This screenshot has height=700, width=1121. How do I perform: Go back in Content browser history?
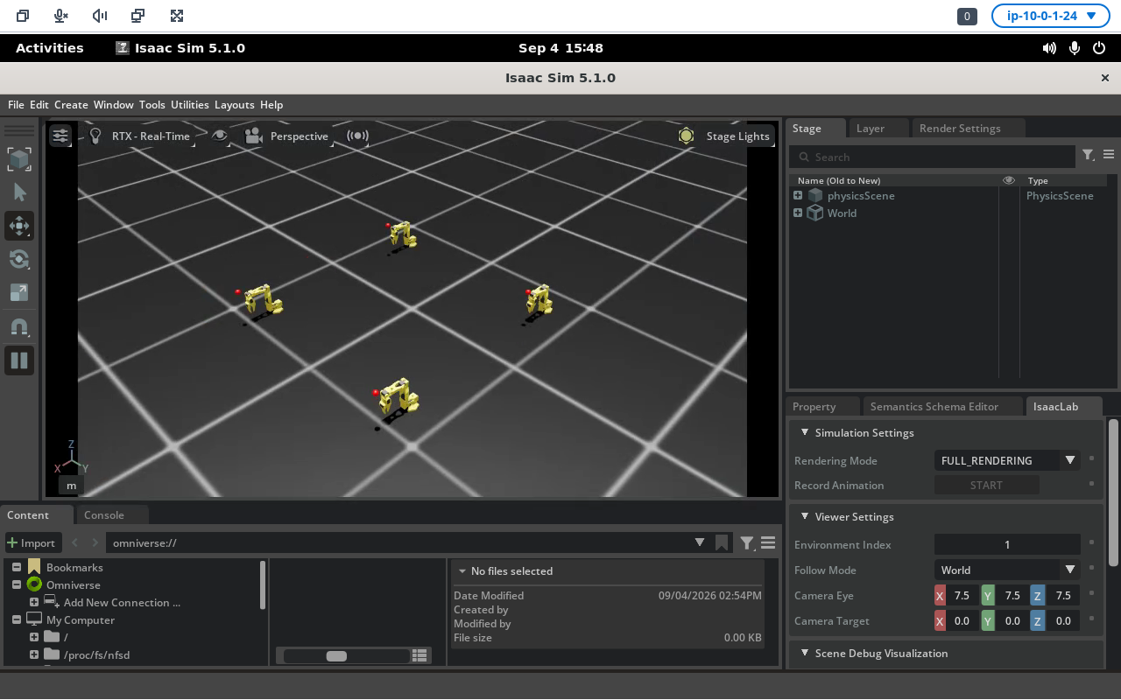click(74, 542)
